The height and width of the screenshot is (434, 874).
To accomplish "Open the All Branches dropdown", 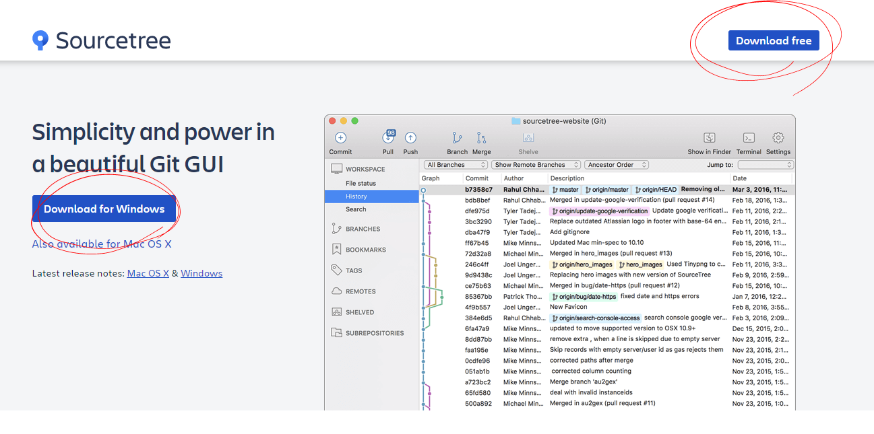I will click(456, 165).
